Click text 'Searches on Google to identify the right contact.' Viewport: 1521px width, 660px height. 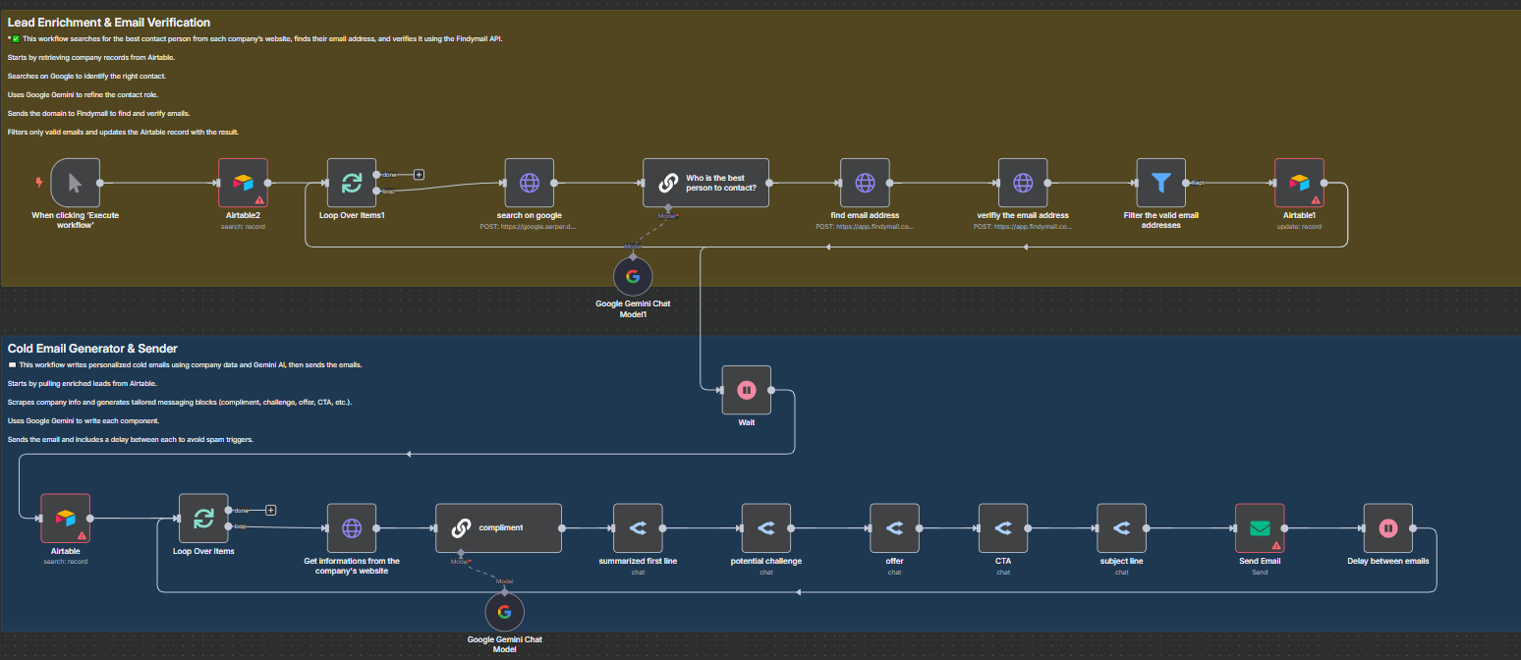(x=87, y=76)
